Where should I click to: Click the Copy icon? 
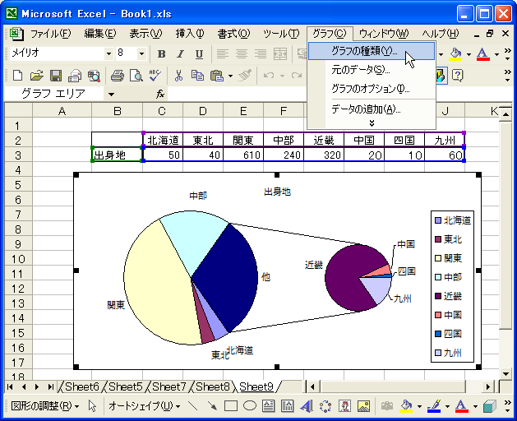click(197, 76)
